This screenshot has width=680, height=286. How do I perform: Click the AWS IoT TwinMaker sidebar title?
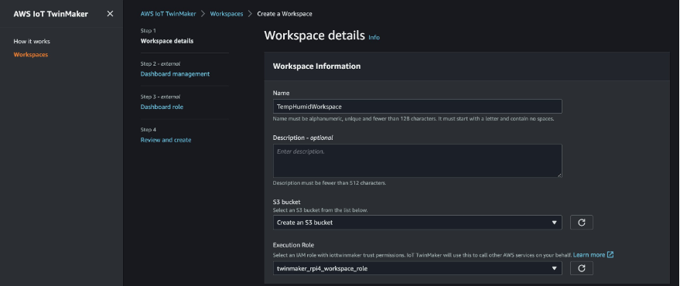pos(51,14)
